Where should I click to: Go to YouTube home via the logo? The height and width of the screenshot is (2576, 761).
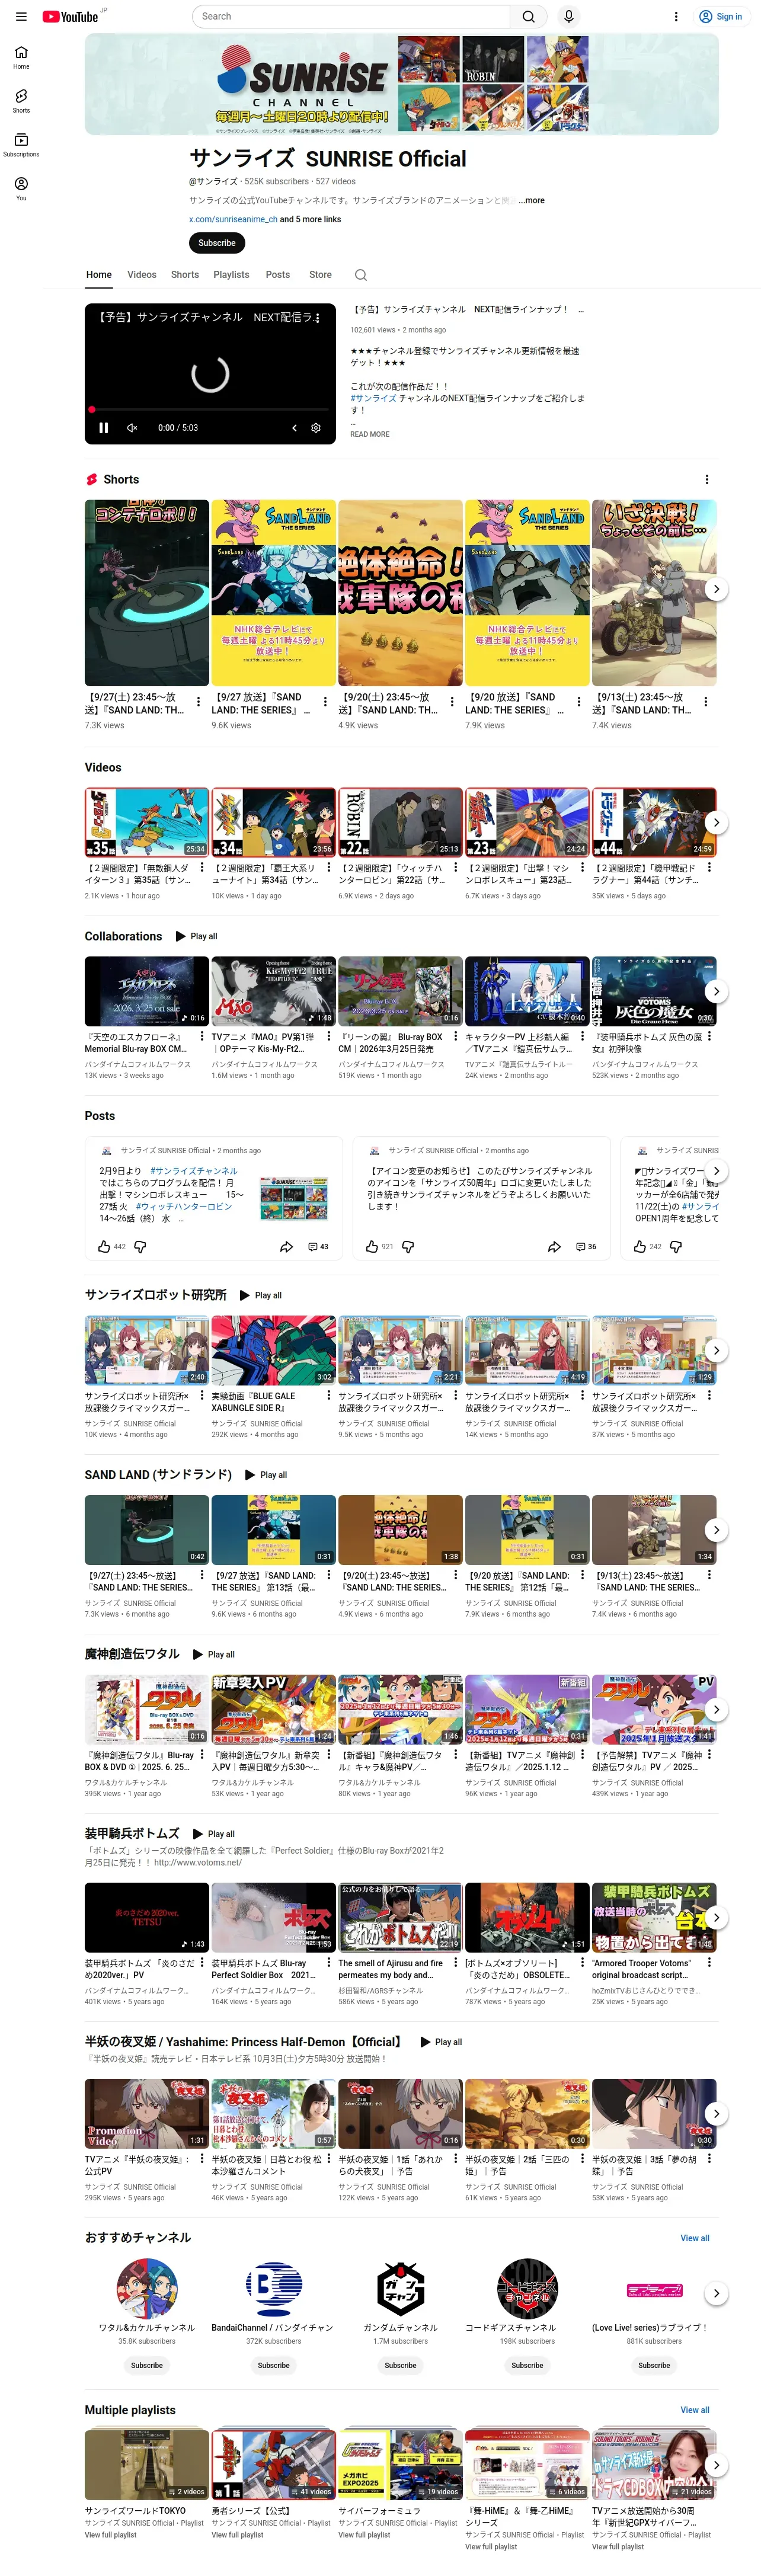click(70, 17)
